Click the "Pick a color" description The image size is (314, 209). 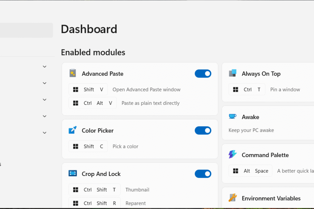125,146
